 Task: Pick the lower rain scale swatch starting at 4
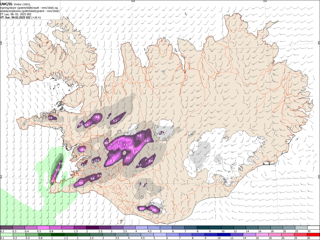(134, 234)
